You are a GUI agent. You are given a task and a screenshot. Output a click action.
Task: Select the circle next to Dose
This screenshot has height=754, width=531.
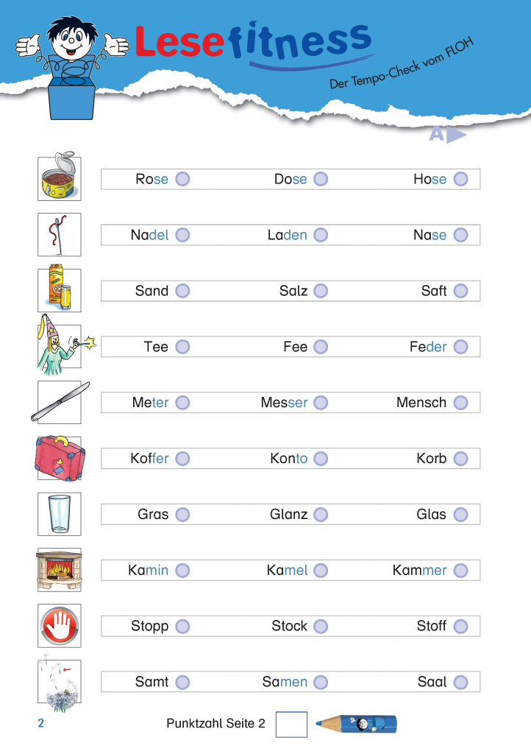point(321,179)
